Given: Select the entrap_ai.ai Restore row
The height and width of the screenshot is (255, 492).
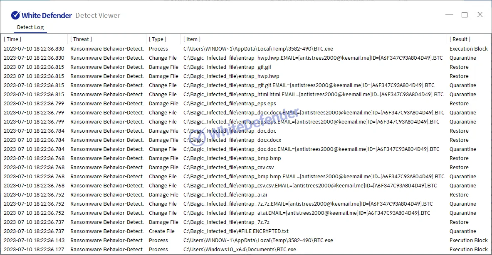Looking at the screenshot, I should pyautogui.click(x=225, y=195).
